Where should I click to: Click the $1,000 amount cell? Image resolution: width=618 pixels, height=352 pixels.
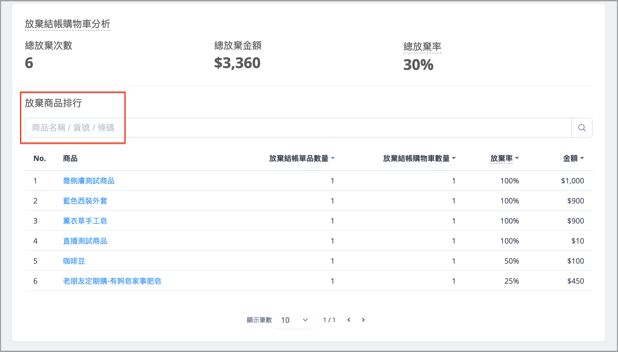(x=573, y=181)
